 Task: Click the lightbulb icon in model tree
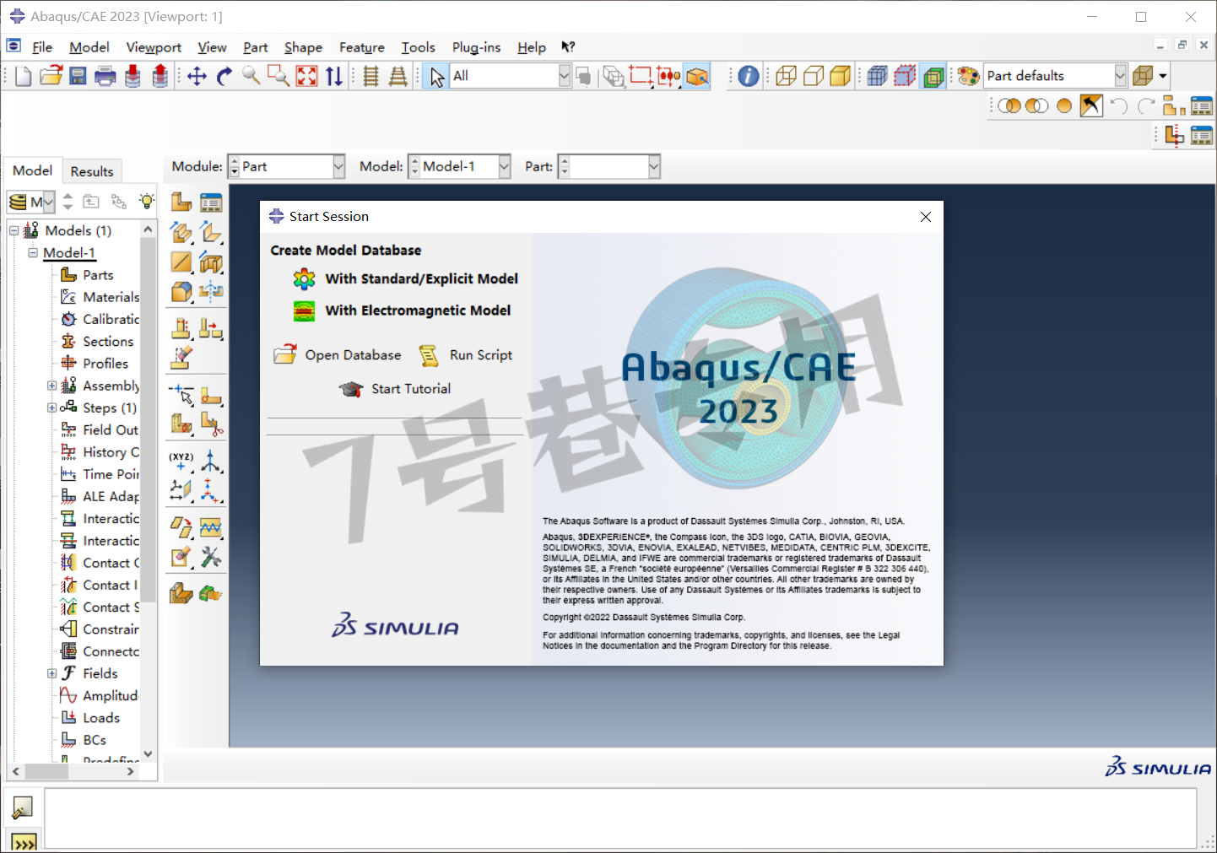(x=147, y=202)
